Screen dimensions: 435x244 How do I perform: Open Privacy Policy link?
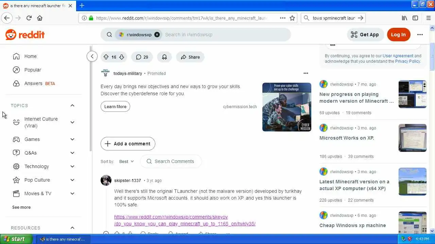[x=407, y=61]
